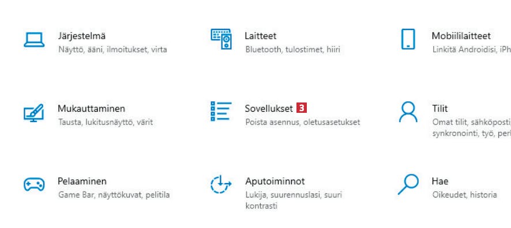Open the Laitteet settings title
This screenshot has width=511, height=228.
pyautogui.click(x=260, y=36)
